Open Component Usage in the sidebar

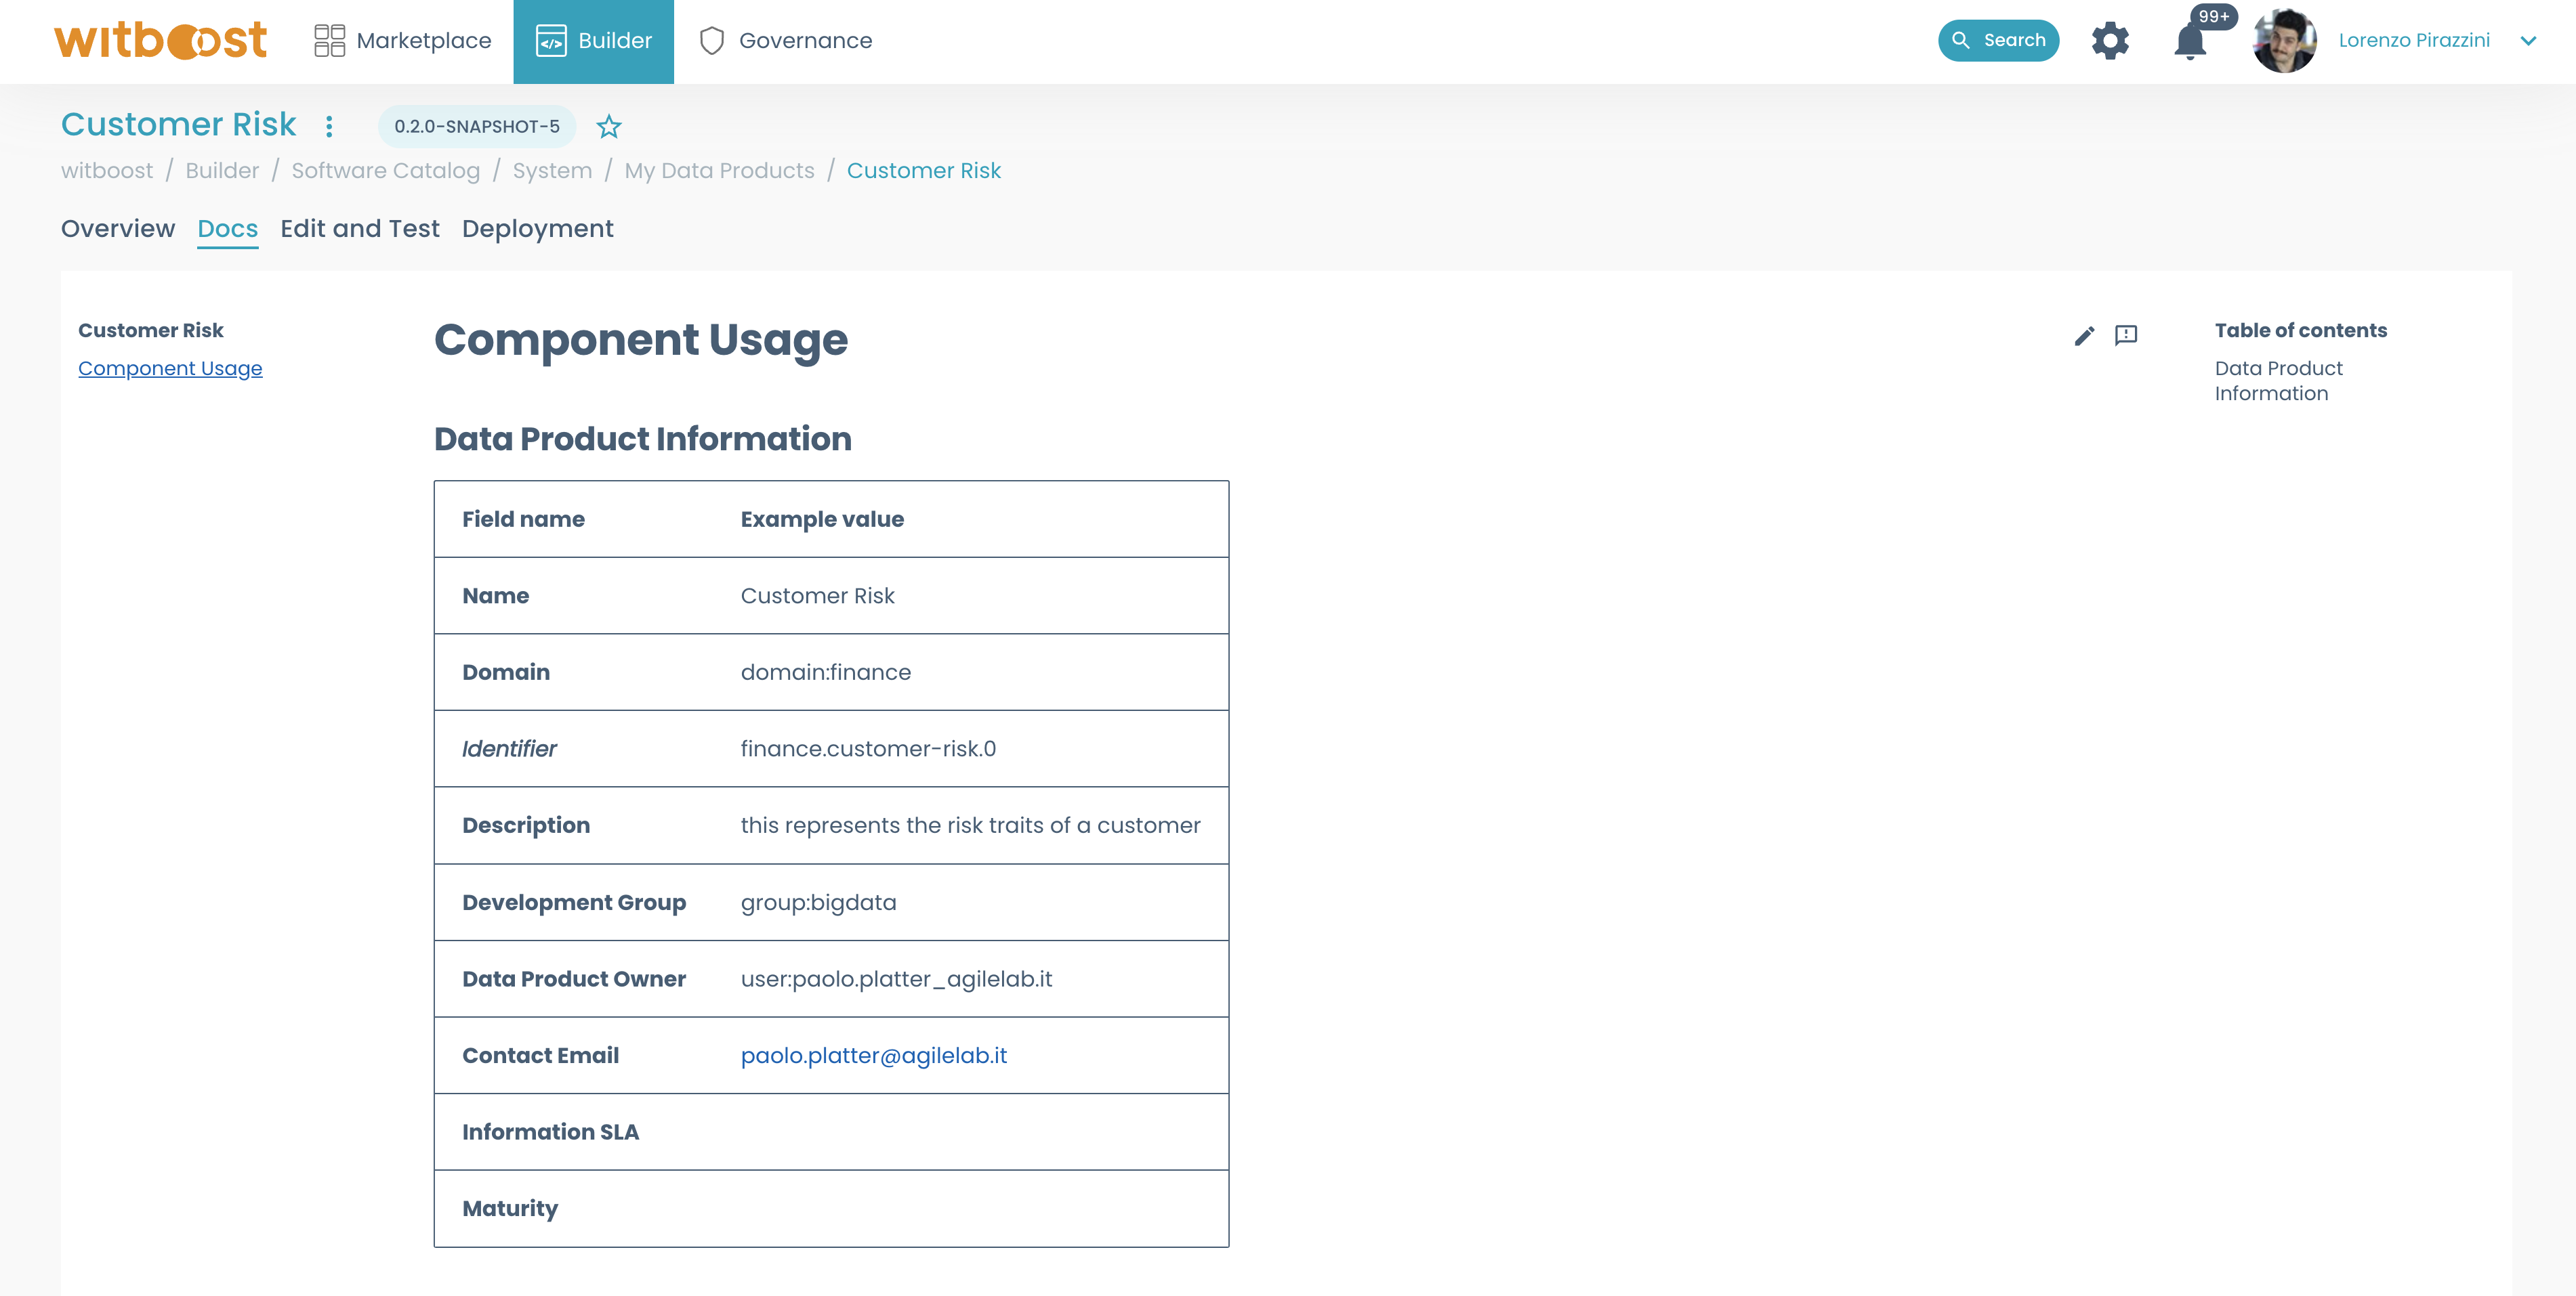(x=170, y=368)
